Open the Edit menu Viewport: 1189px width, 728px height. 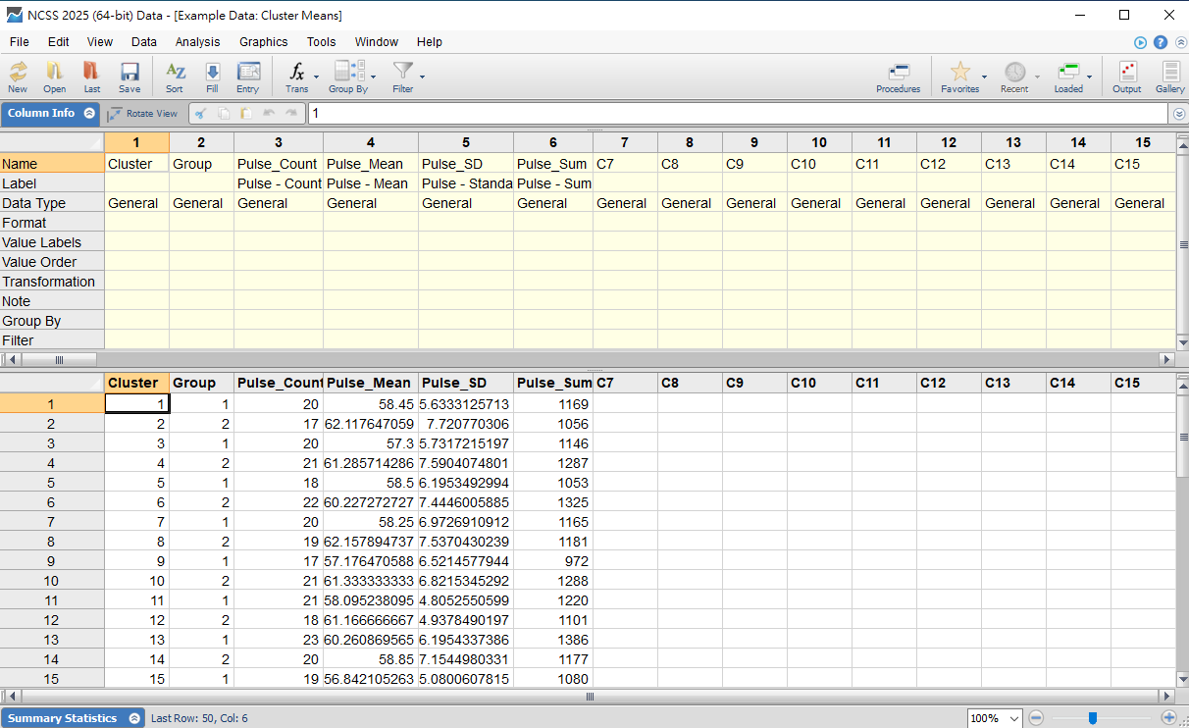[x=58, y=42]
